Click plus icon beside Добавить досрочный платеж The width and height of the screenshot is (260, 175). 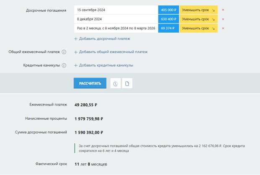pyautogui.click(x=76, y=39)
